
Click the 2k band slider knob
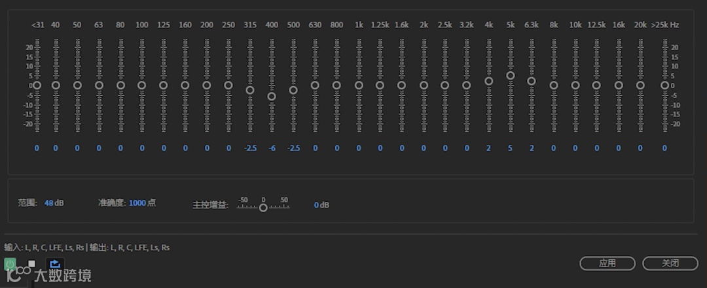(x=424, y=85)
